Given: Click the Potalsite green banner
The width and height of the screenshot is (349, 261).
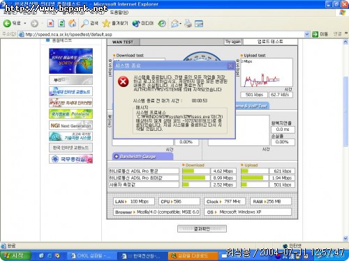Looking at the screenshot, I should pos(70,114).
